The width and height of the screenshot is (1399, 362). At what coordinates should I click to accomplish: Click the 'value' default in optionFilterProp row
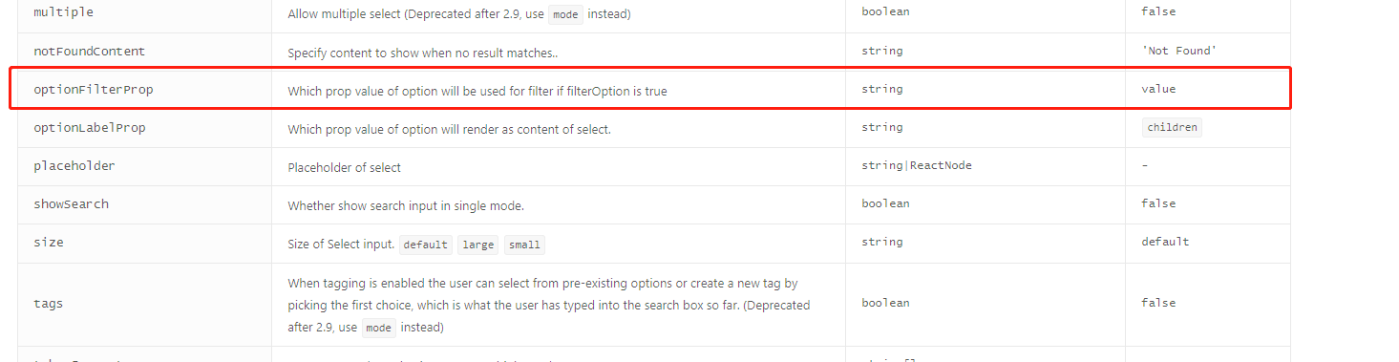(1158, 89)
